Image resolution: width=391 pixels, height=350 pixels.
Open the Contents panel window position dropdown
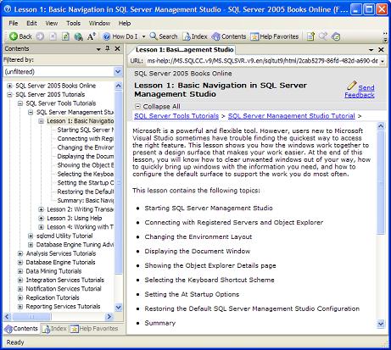[98, 49]
